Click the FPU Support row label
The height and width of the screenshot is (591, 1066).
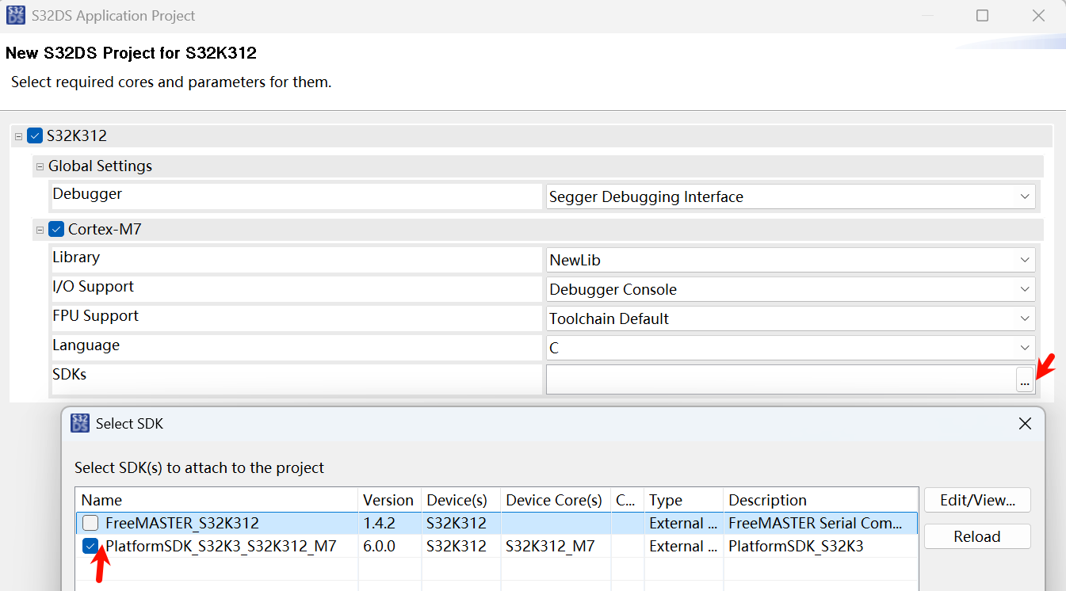(x=95, y=315)
